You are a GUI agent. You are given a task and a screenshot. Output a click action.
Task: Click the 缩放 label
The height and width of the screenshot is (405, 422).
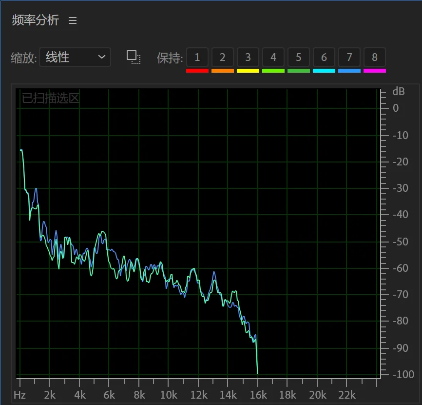23,58
